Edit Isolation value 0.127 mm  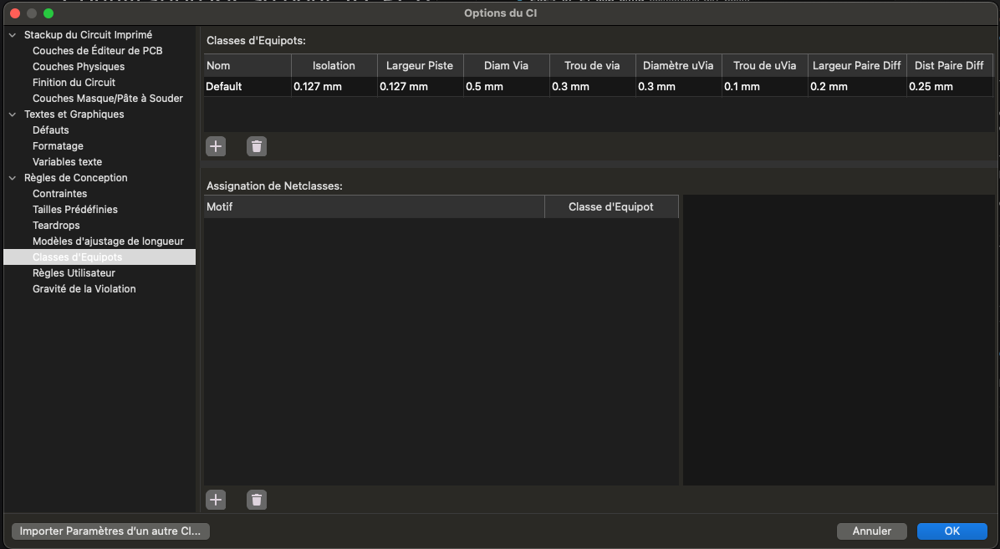(334, 87)
